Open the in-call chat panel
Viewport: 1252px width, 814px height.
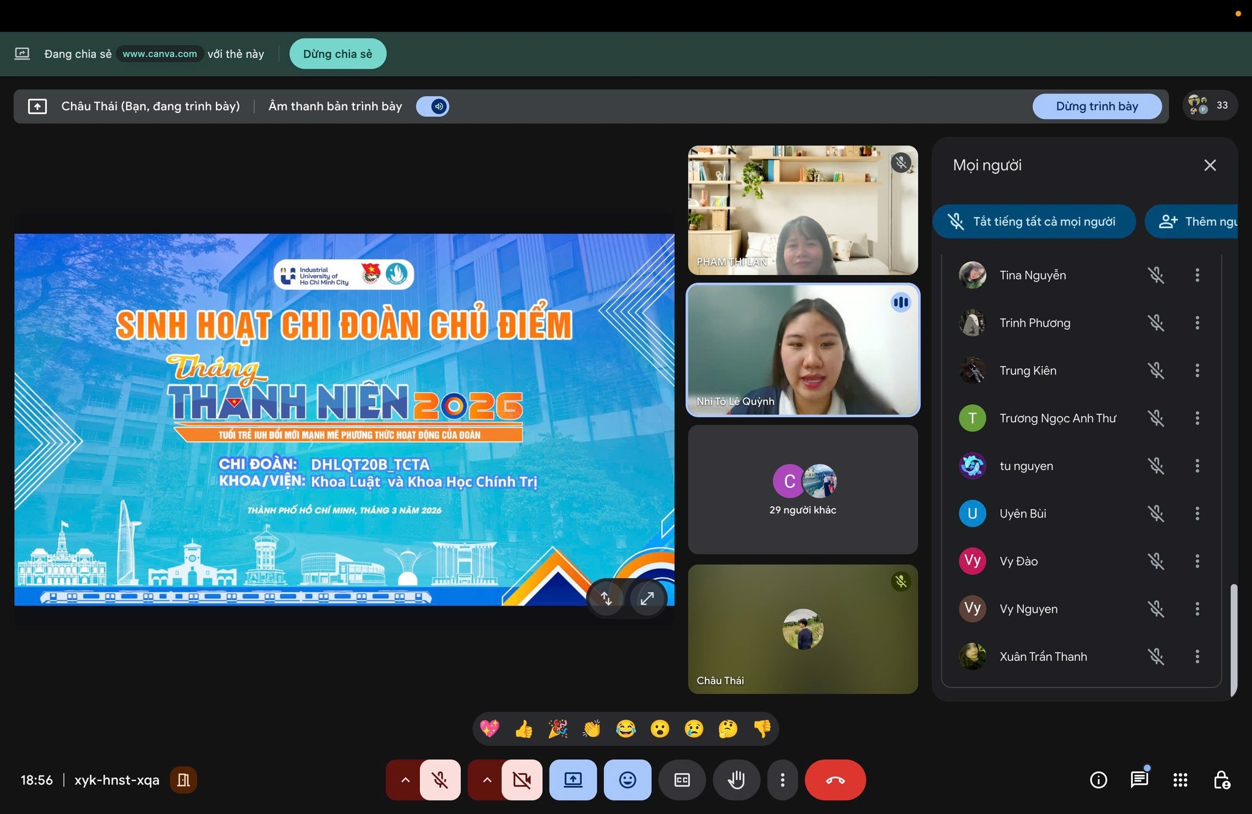(1139, 780)
